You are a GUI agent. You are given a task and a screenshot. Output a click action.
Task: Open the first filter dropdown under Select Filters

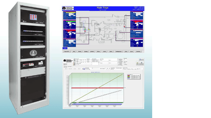pyautogui.click(x=104, y=62)
